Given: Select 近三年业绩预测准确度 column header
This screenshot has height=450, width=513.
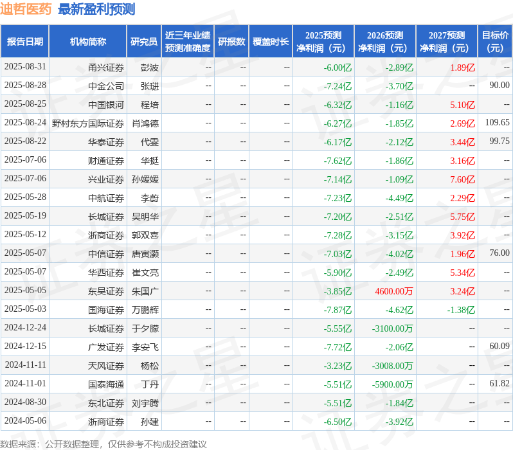Looking at the screenshot, I should [187, 42].
